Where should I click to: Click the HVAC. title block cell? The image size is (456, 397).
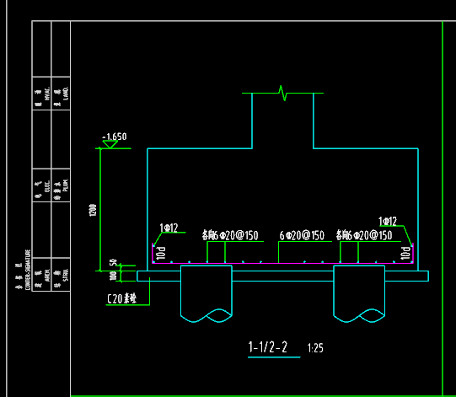coord(41,94)
